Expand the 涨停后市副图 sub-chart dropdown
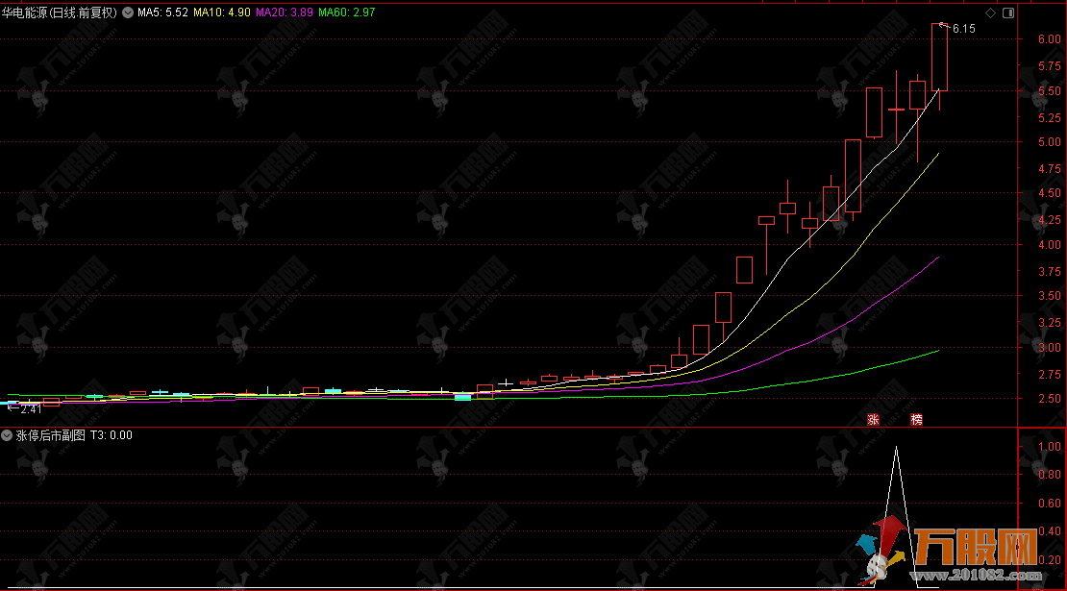This screenshot has width=1067, height=591. pos(8,435)
